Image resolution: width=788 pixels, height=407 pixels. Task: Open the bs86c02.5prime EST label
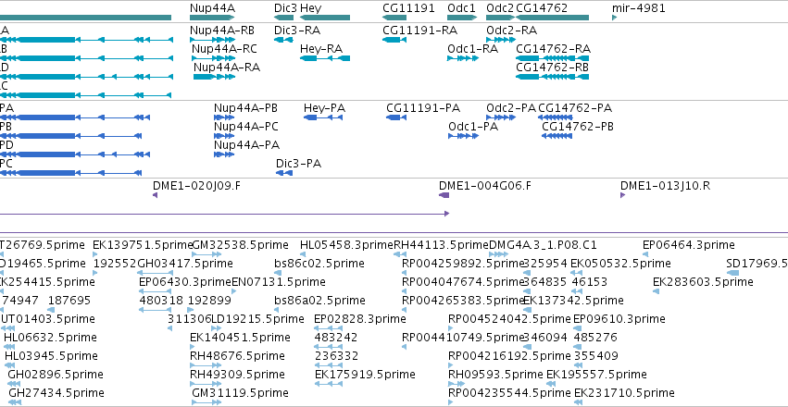click(319, 264)
